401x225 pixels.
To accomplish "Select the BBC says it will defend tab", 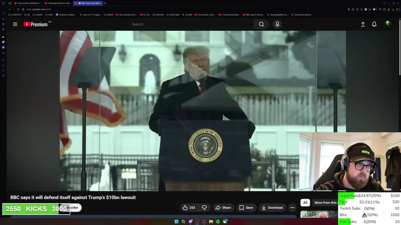I will [88, 3].
